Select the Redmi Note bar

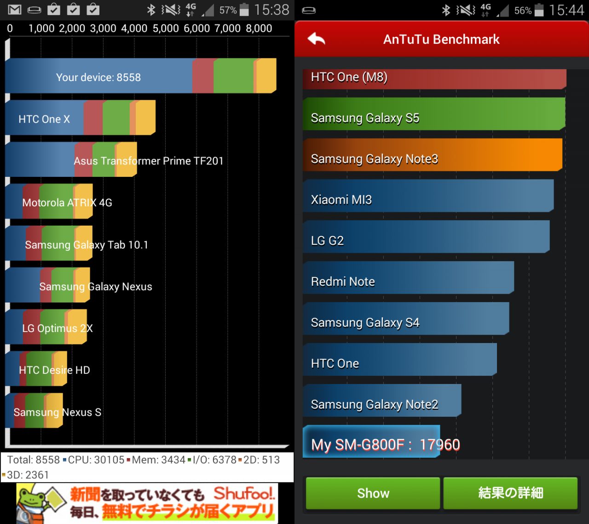point(409,278)
